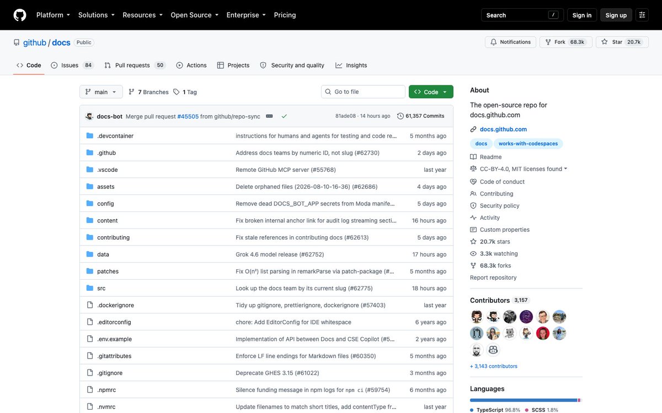Screen dimensions: 662x413
Task: Expand the Resources menu
Action: pos(142,15)
